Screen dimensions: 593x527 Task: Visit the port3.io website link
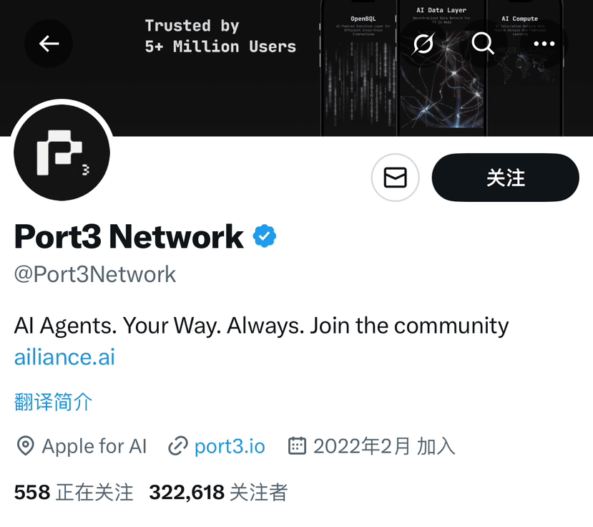point(230,446)
